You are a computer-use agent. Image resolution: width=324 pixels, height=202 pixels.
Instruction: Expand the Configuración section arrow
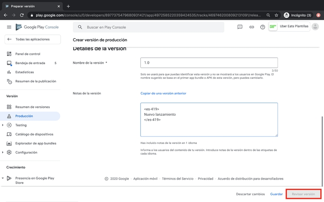[x=3, y=152]
